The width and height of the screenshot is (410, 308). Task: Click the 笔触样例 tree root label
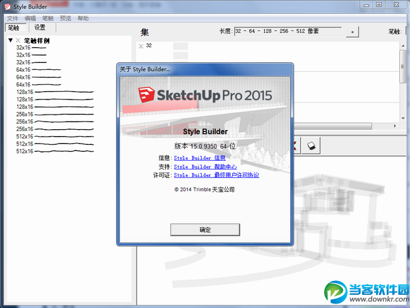(37, 40)
